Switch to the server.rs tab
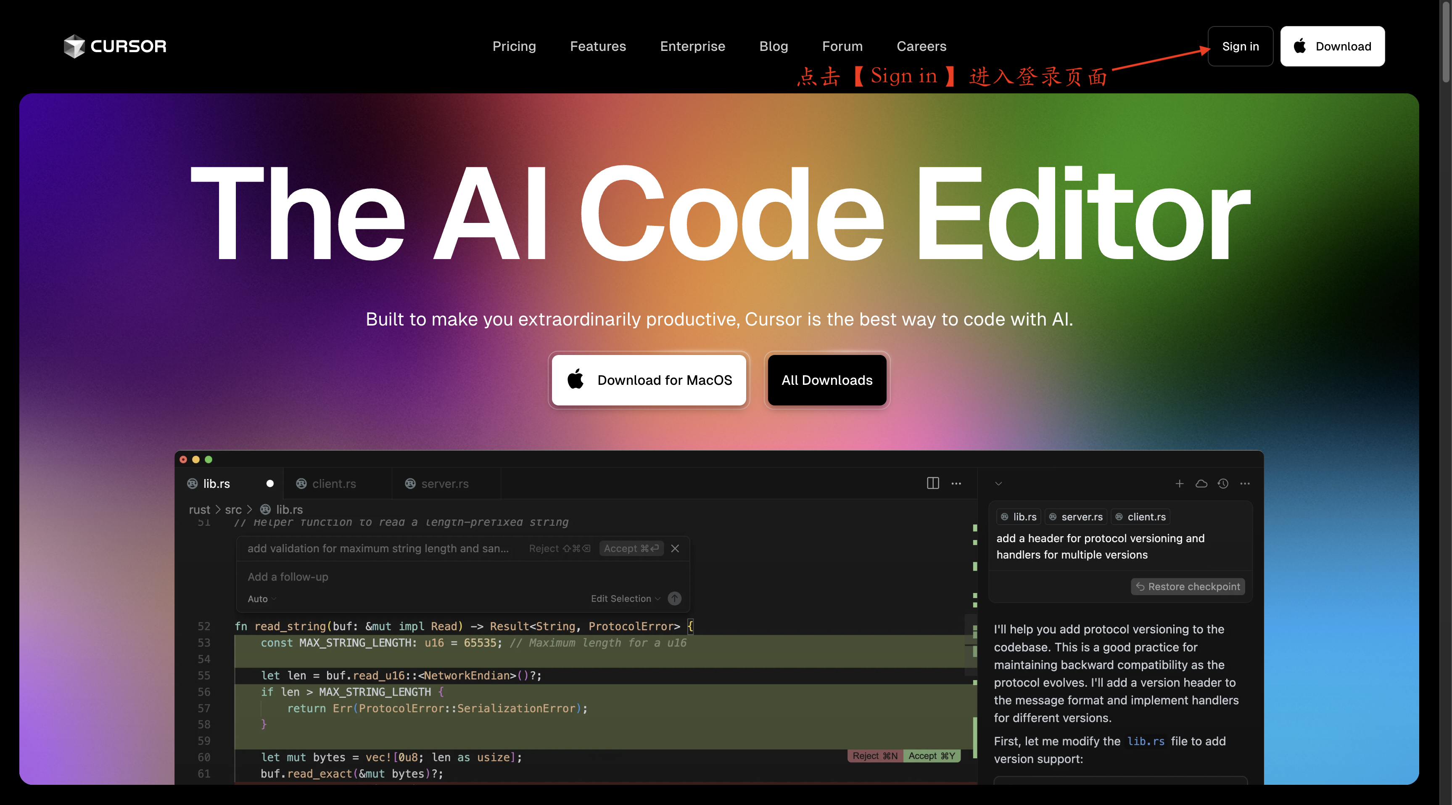The height and width of the screenshot is (805, 1452). pos(444,483)
